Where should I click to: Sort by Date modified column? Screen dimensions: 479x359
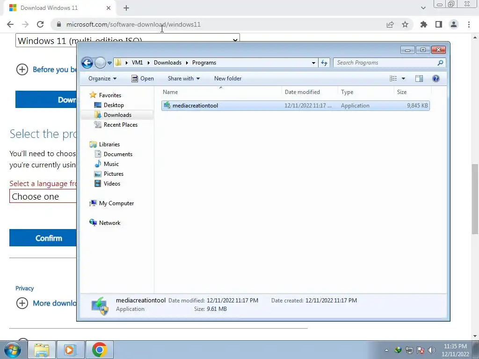pyautogui.click(x=310, y=92)
